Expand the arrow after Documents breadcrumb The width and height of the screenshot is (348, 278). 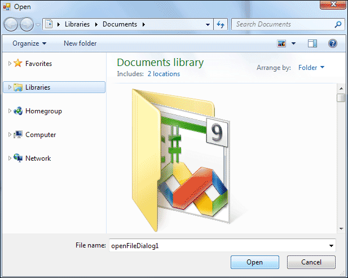tap(144, 24)
